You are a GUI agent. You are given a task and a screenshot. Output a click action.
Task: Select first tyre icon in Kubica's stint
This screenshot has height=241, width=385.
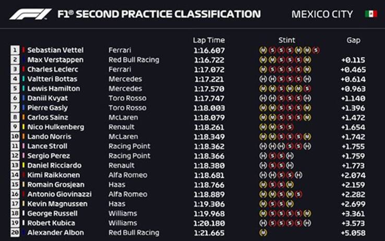(x=262, y=223)
